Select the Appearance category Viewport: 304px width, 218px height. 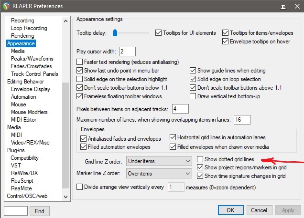click(21, 43)
